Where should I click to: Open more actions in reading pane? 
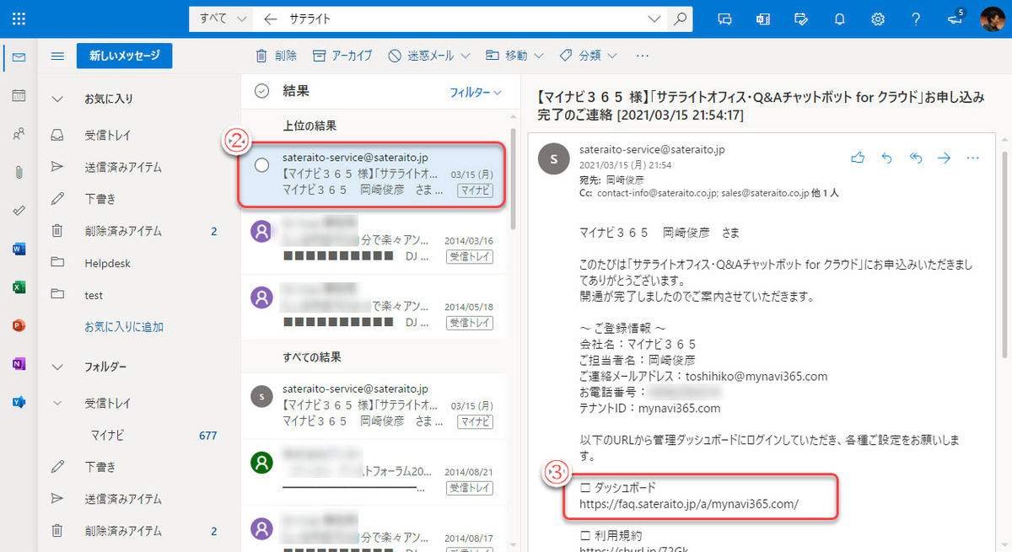point(973,158)
